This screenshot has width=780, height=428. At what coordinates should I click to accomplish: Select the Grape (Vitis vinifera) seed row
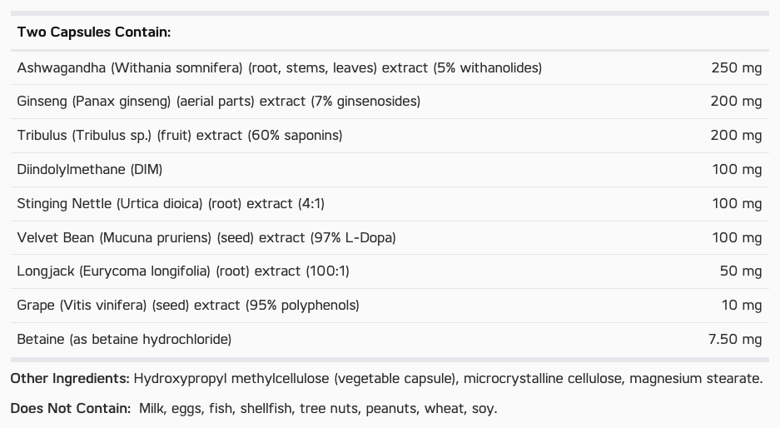tap(390, 306)
